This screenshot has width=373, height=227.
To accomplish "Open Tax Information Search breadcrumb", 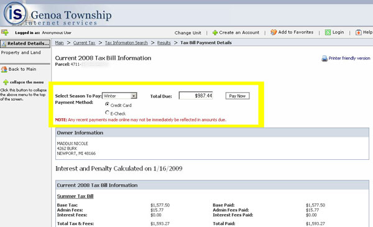I will 126,43.
